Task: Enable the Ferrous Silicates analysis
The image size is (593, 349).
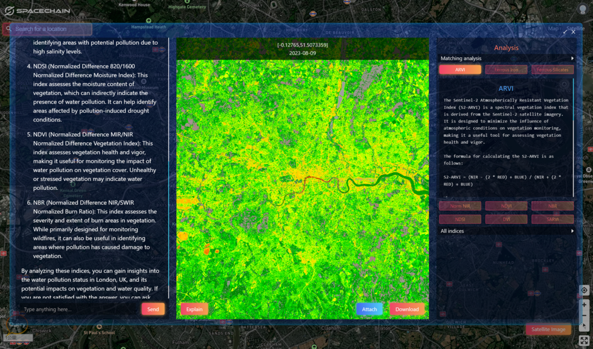Action: 553,69
